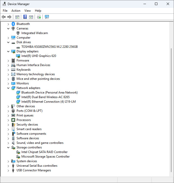This screenshot has height=183, width=174.
Task: Select Bluetooth Device (Personal Area Network)
Action: [49, 93]
